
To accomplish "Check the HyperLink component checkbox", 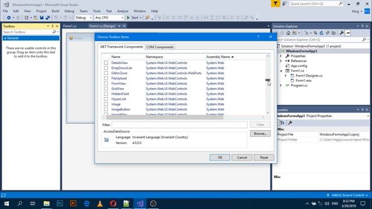I will [x=106, y=99].
